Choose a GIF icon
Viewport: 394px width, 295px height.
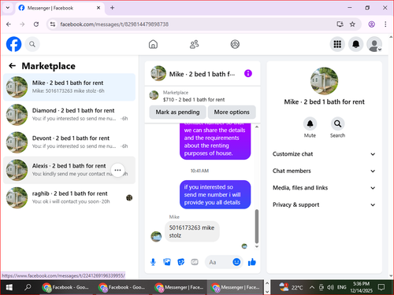coord(195,262)
